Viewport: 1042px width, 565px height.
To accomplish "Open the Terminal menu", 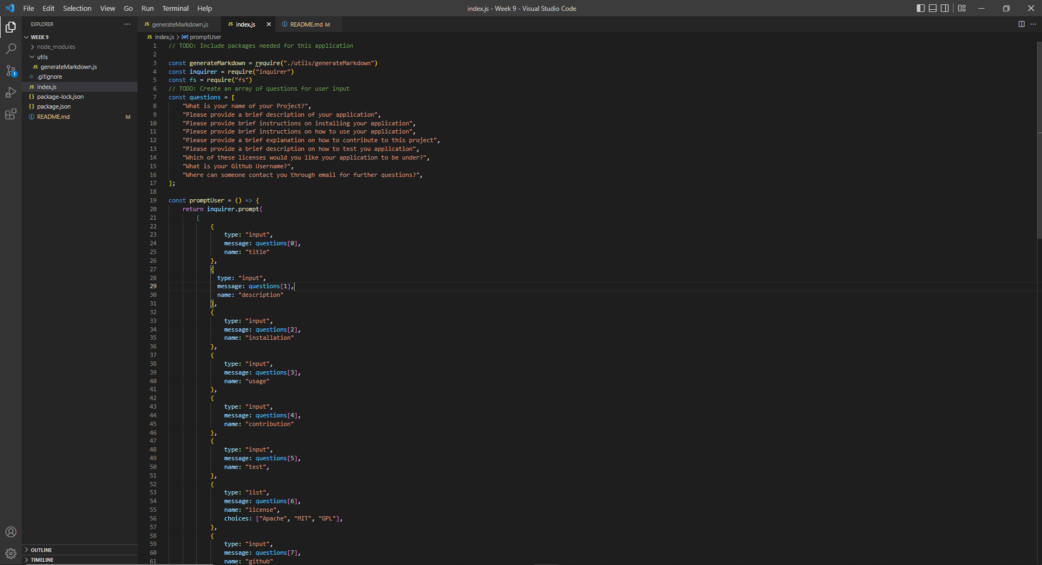I will click(x=175, y=8).
